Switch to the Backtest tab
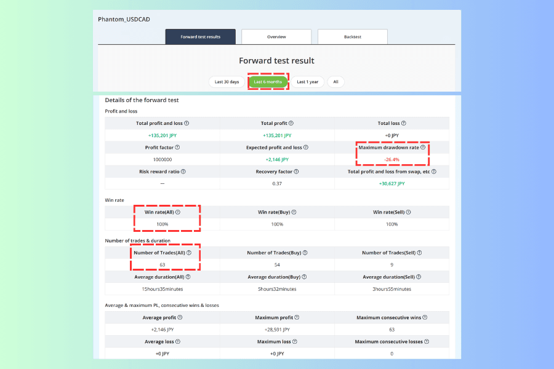Image resolution: width=554 pixels, height=369 pixels. tap(353, 37)
